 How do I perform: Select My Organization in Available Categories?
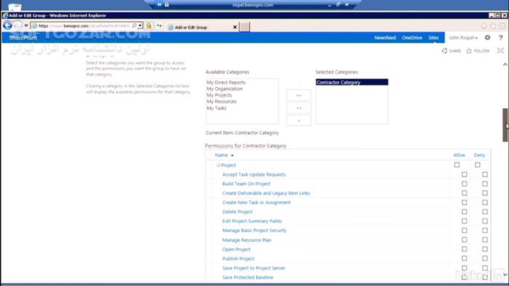pyautogui.click(x=224, y=89)
